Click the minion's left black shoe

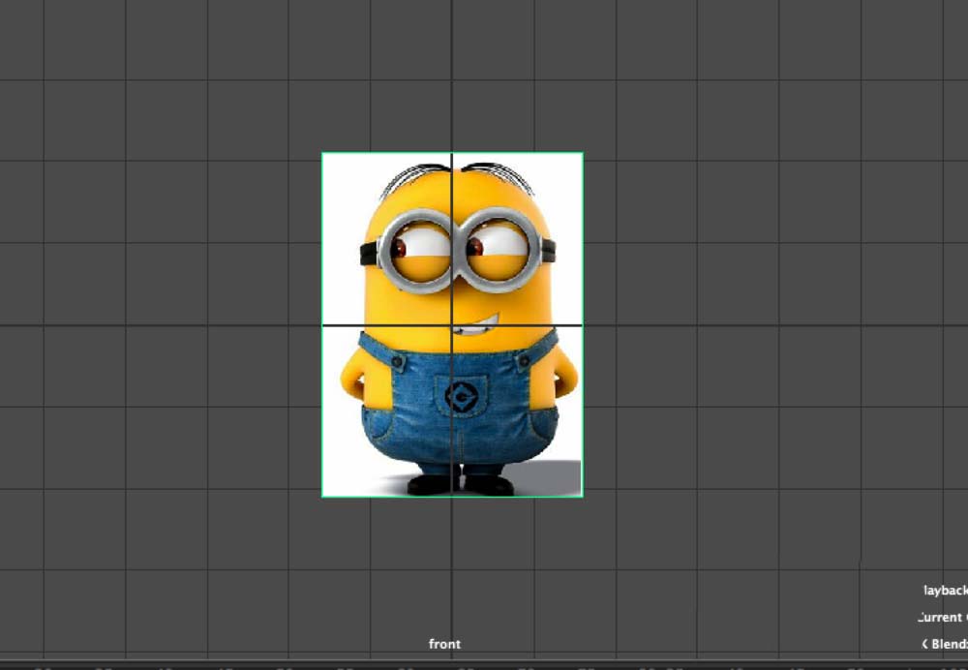(429, 484)
